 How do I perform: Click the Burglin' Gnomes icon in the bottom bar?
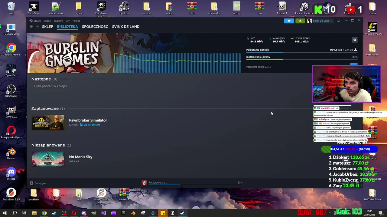(144, 183)
